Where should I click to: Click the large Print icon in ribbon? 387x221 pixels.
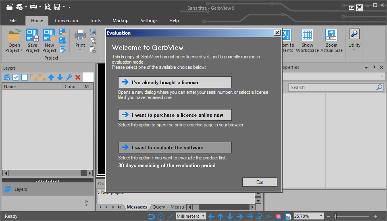point(80,35)
